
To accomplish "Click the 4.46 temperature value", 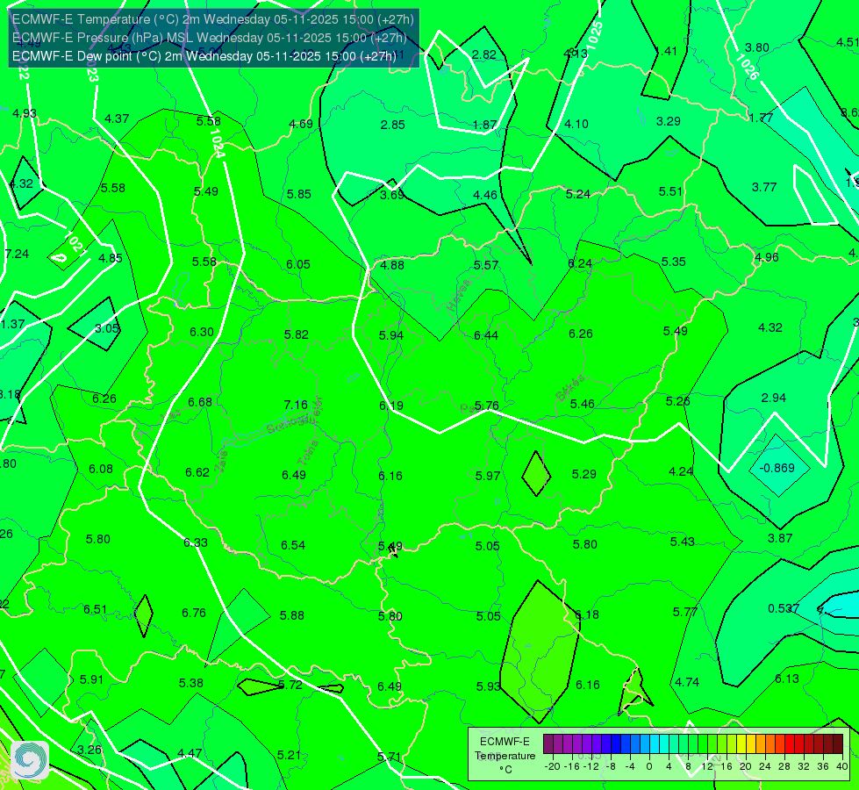I will (485, 195).
